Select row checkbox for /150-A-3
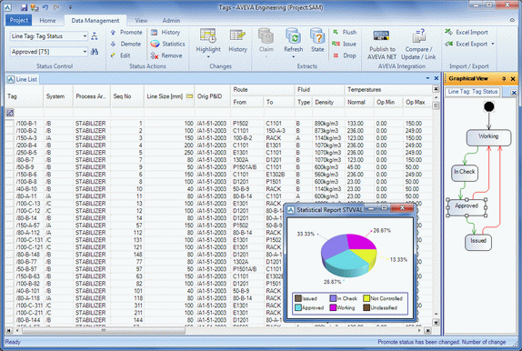The image size is (522, 351). coord(10,138)
